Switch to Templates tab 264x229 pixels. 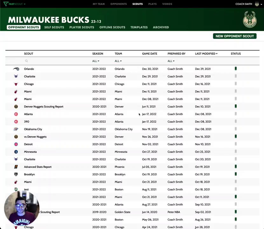[139, 27]
